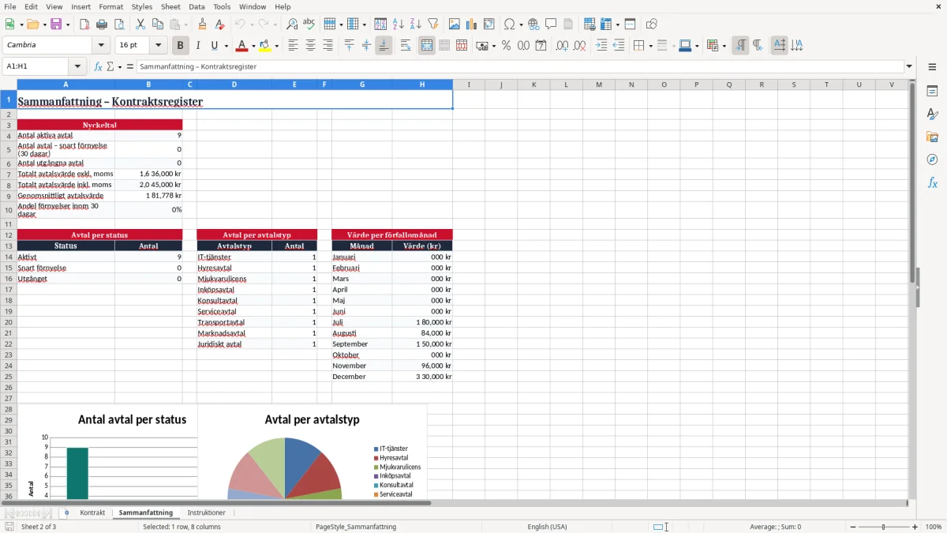947x533 pixels.
Task: Open the Find & Replace tool
Action: [292, 24]
